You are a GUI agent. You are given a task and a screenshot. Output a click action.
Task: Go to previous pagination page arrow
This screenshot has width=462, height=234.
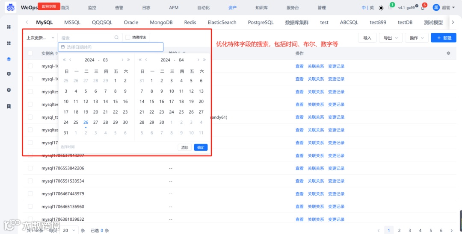378,231
